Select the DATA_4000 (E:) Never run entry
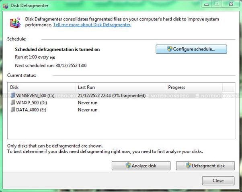The width and height of the screenshot is (242, 192). (x=88, y=109)
